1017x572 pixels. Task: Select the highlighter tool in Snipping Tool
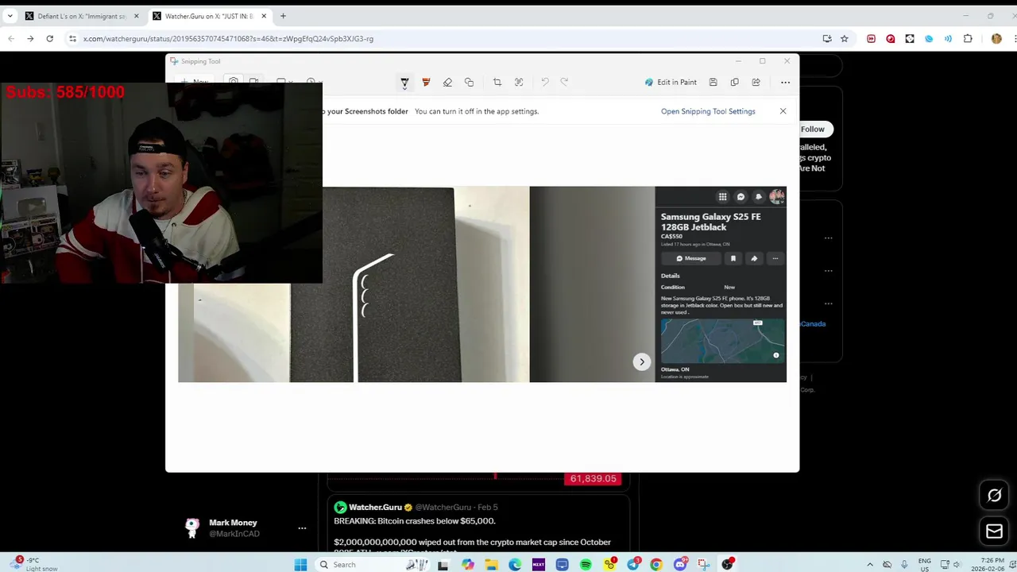point(426,82)
